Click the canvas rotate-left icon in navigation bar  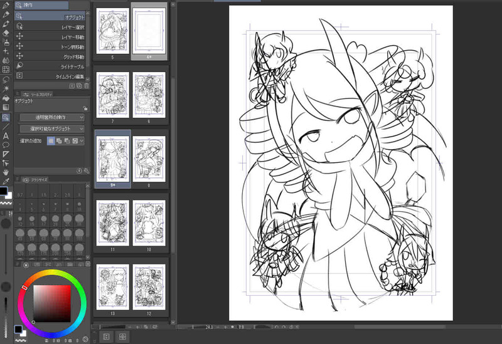tap(276, 326)
